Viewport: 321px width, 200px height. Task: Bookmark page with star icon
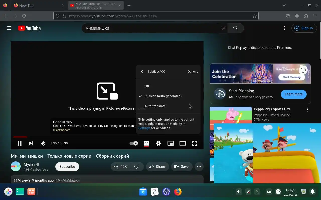point(255,16)
